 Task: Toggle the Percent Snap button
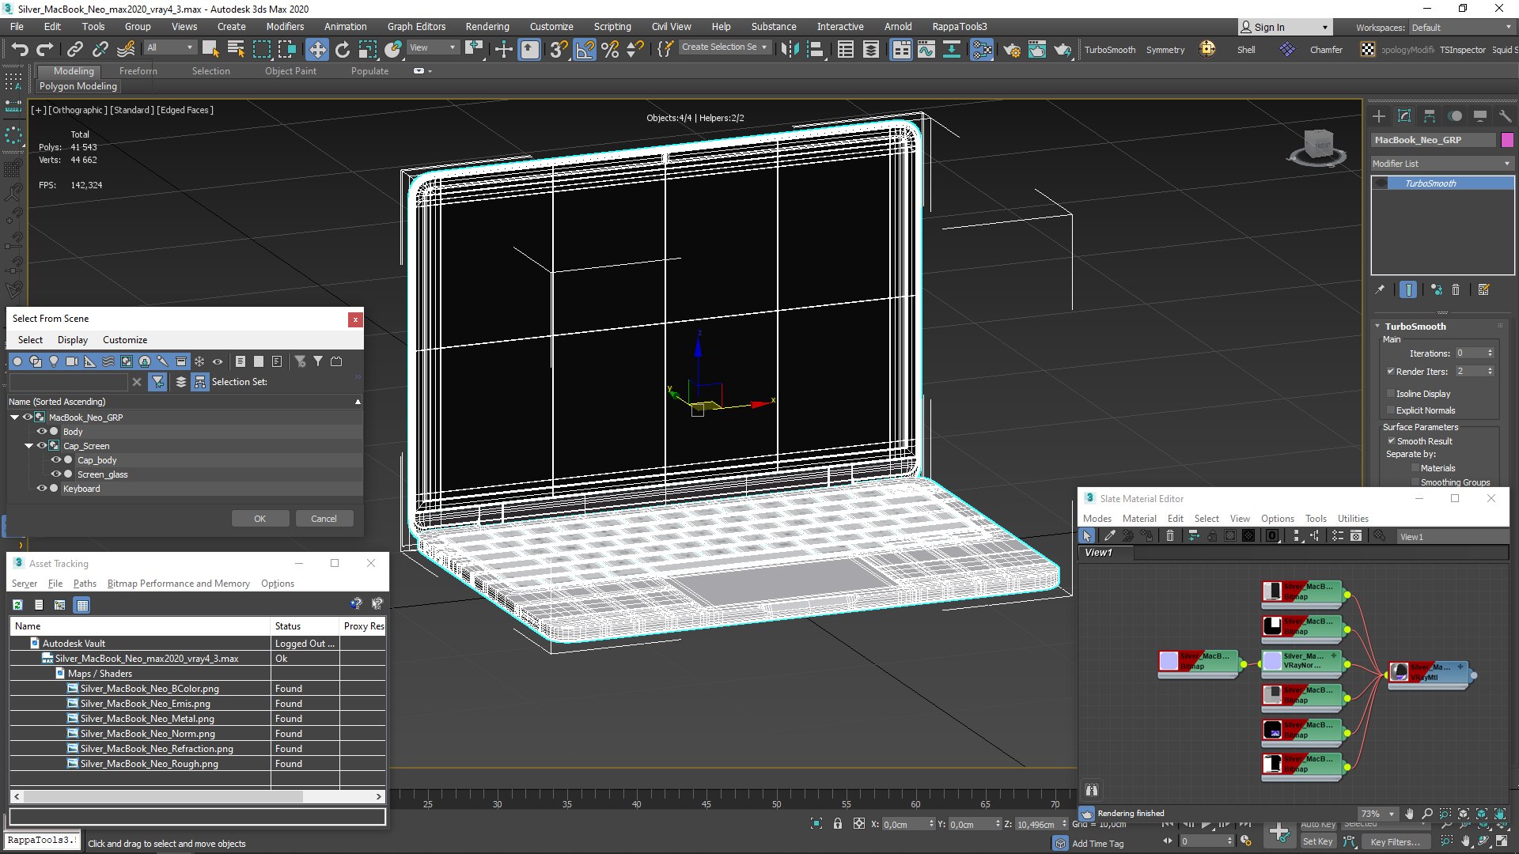[610, 49]
